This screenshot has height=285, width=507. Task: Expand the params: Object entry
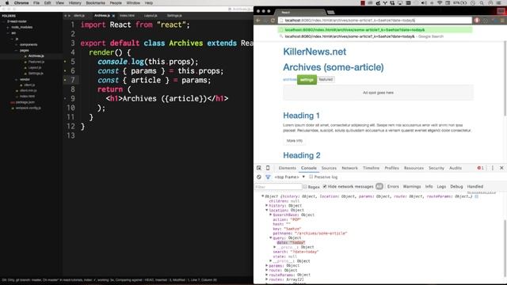click(267, 266)
